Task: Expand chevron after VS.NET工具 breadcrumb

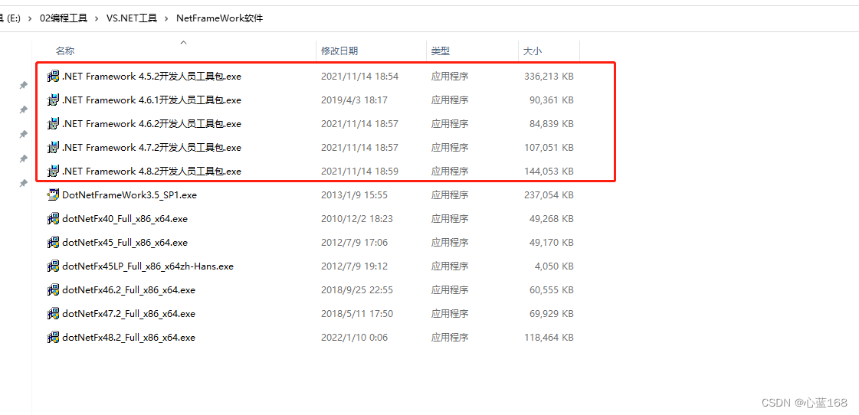Action: [166, 18]
